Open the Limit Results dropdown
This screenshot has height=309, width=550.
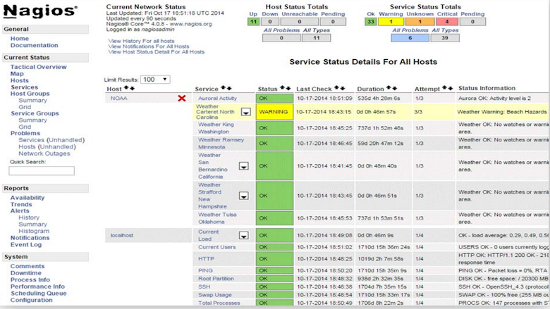154,80
